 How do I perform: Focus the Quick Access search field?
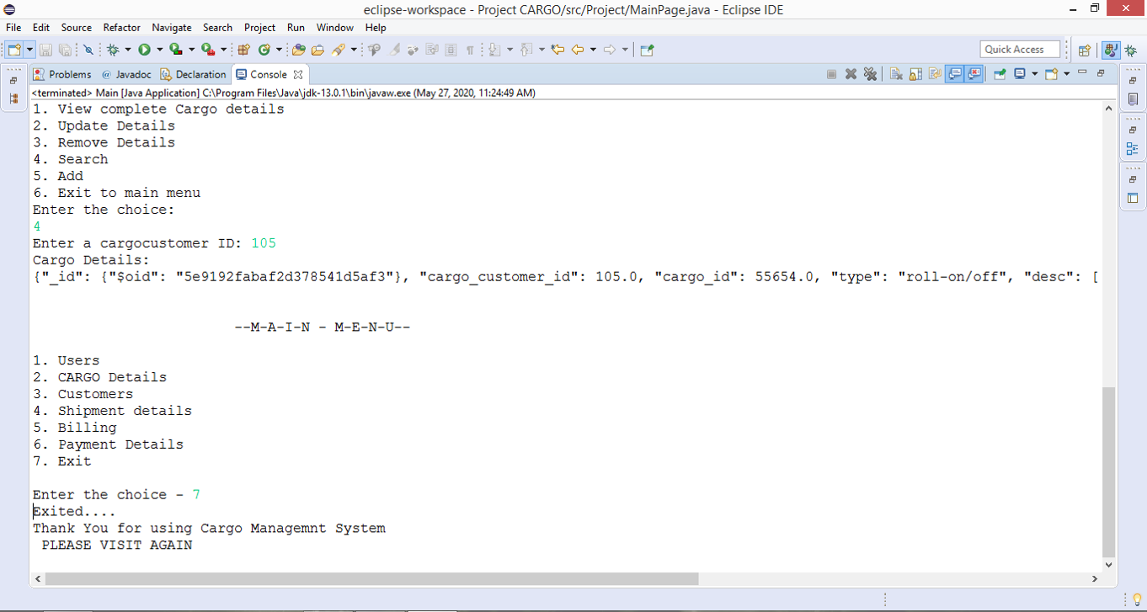pyautogui.click(x=1020, y=50)
